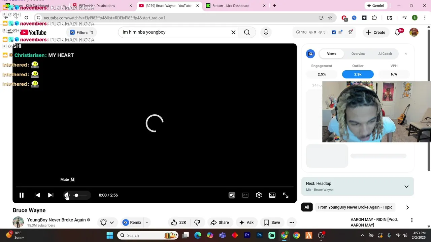Image resolution: width=431 pixels, height=242 pixels.
Task: Select From YouTubeBoy Never Broke Again - Topic chip
Action: click(x=355, y=207)
